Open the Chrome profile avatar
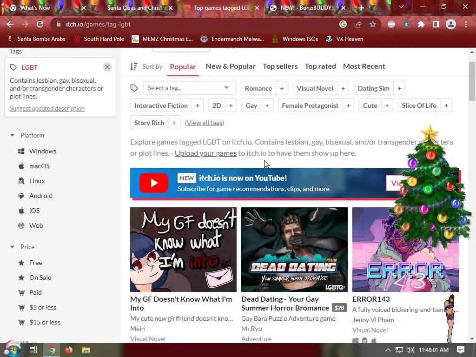476x357 pixels. (451, 24)
